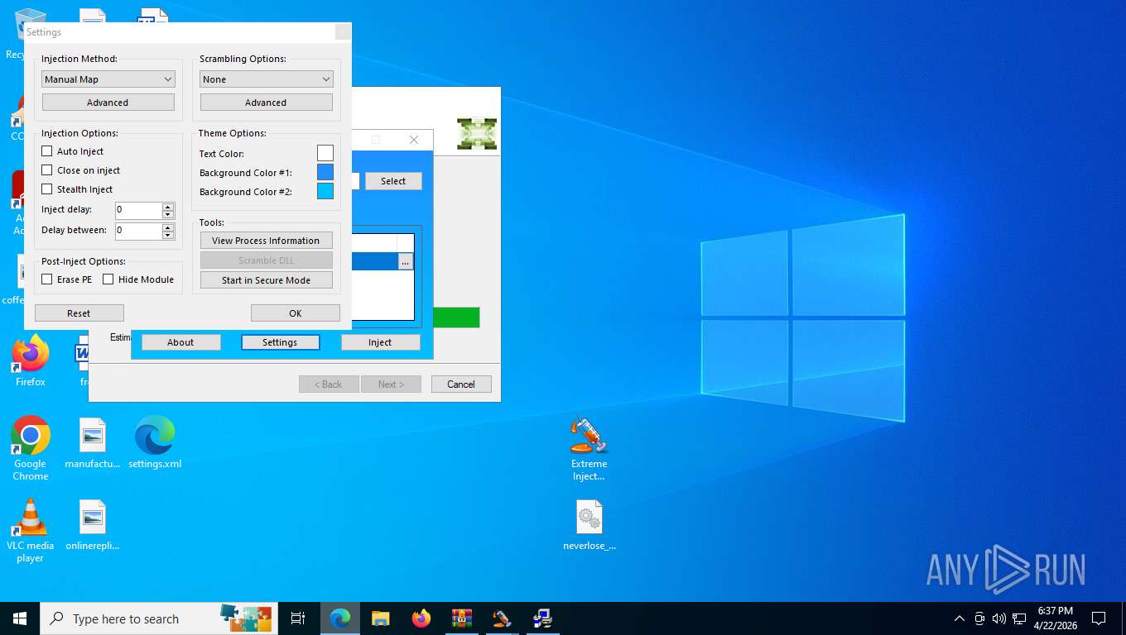Open the Google Chrome desktop shortcut
This screenshot has width=1126, height=635.
coord(31,448)
